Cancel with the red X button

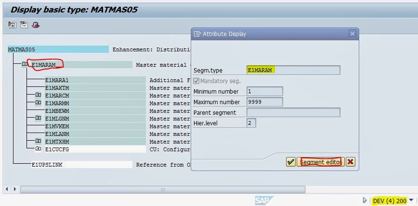[x=351, y=162]
